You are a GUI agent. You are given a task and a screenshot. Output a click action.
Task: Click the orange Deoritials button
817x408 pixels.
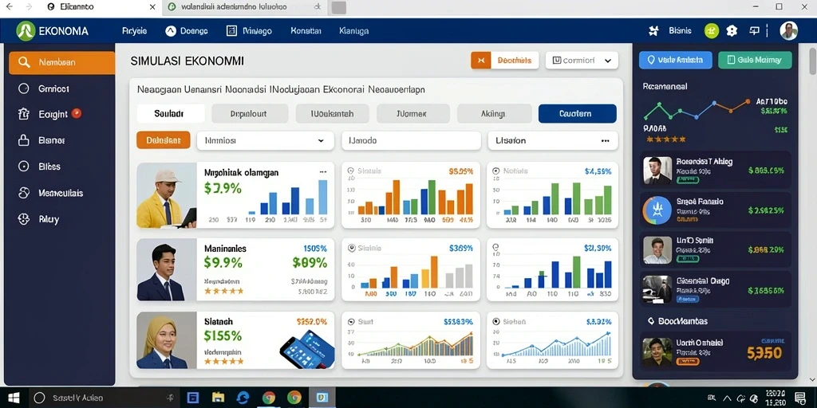[505, 61]
